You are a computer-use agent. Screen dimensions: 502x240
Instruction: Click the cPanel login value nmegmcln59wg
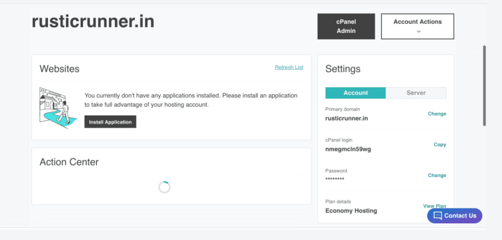(x=348, y=149)
